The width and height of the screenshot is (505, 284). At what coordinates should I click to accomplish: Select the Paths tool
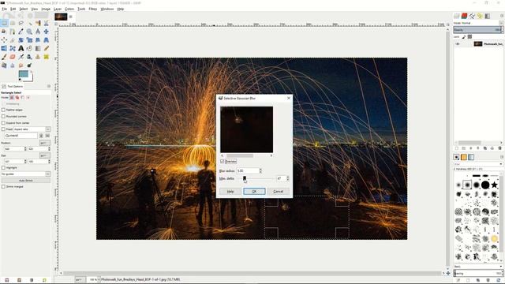pyautogui.click(x=13, y=32)
